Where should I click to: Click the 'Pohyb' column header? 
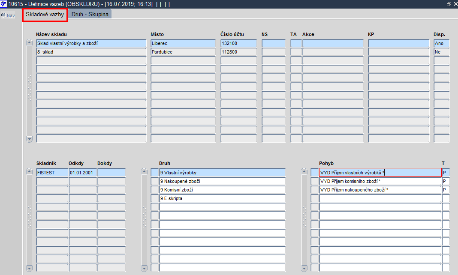click(326, 163)
